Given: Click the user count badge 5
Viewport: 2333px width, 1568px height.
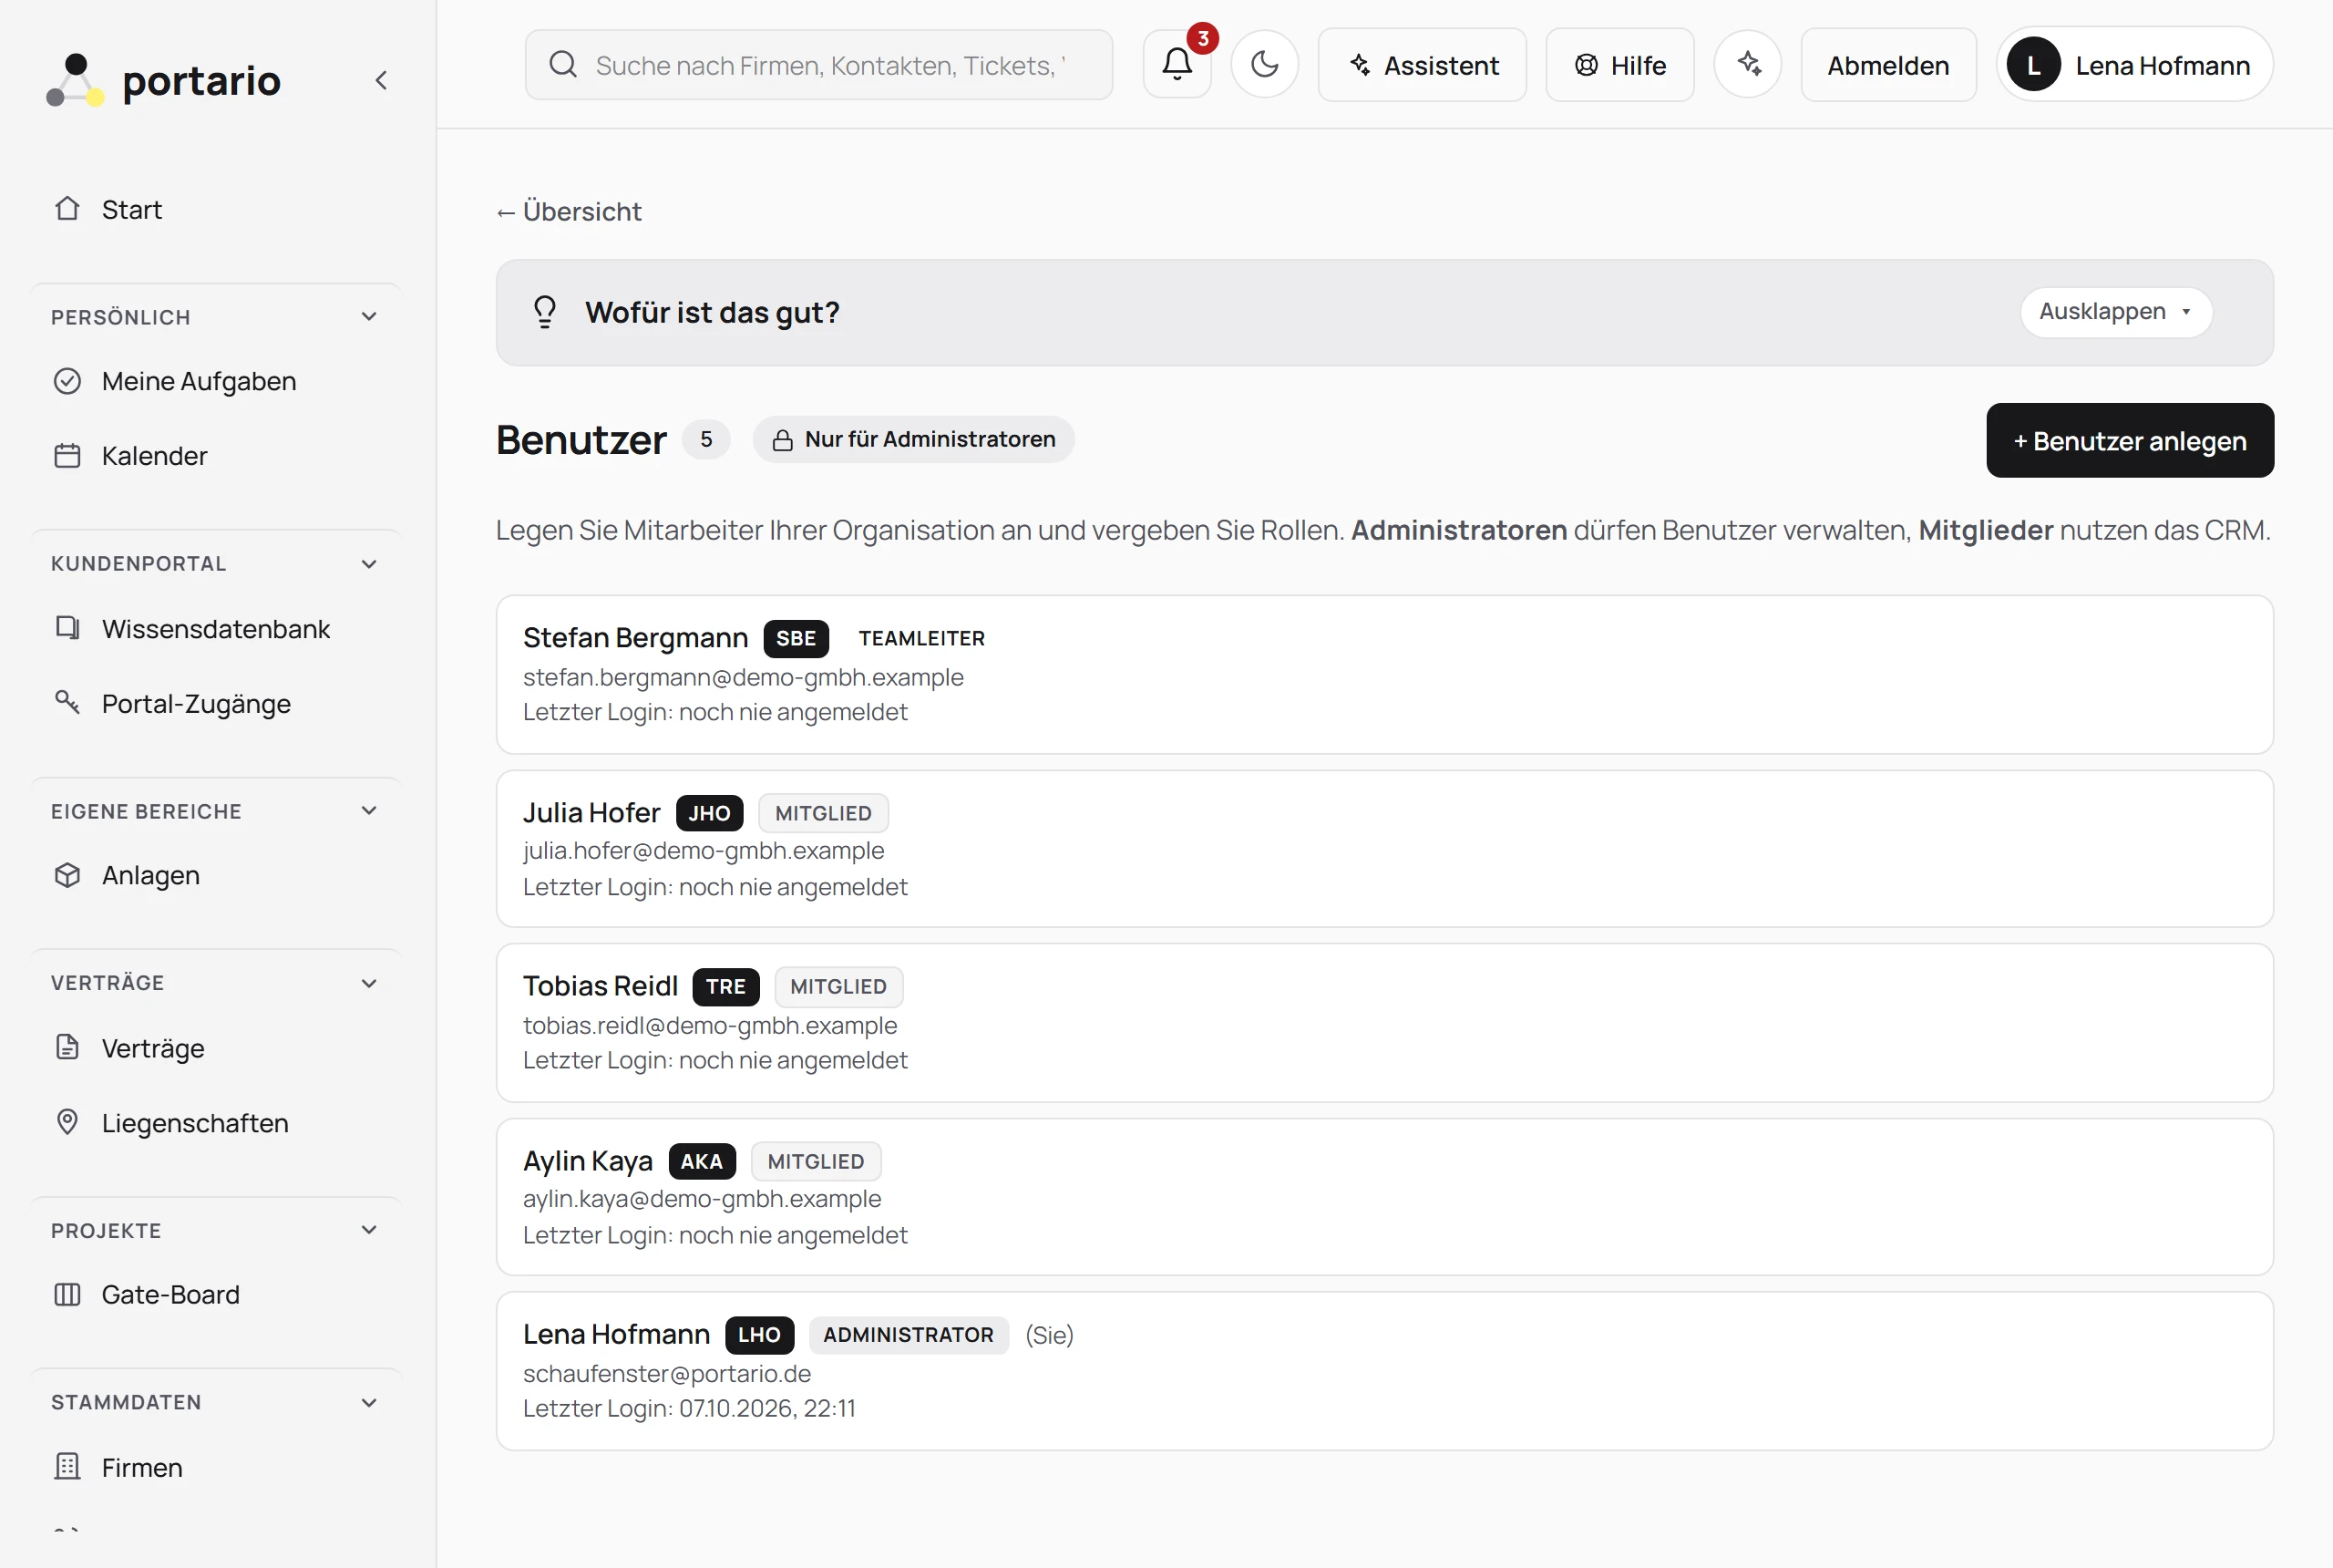Looking at the screenshot, I should [705, 440].
